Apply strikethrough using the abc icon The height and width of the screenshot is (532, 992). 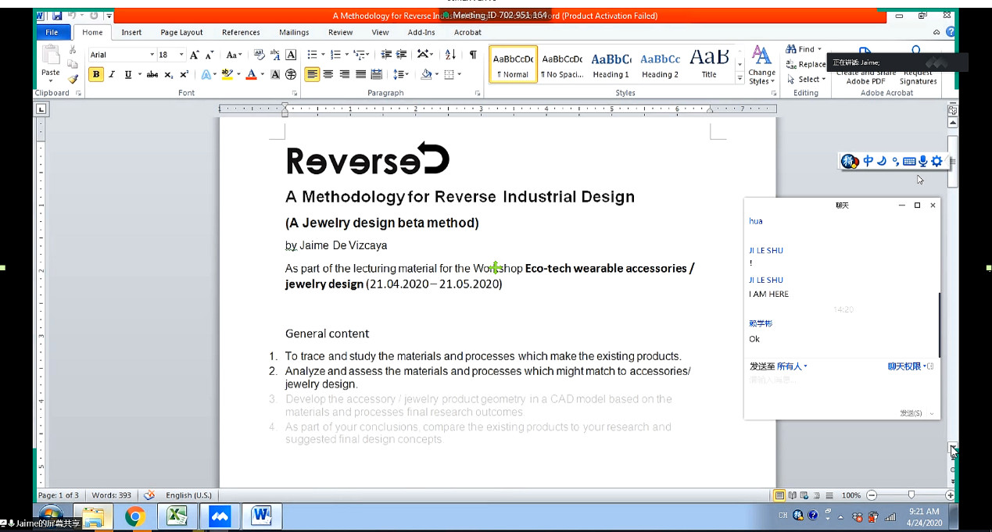[152, 75]
